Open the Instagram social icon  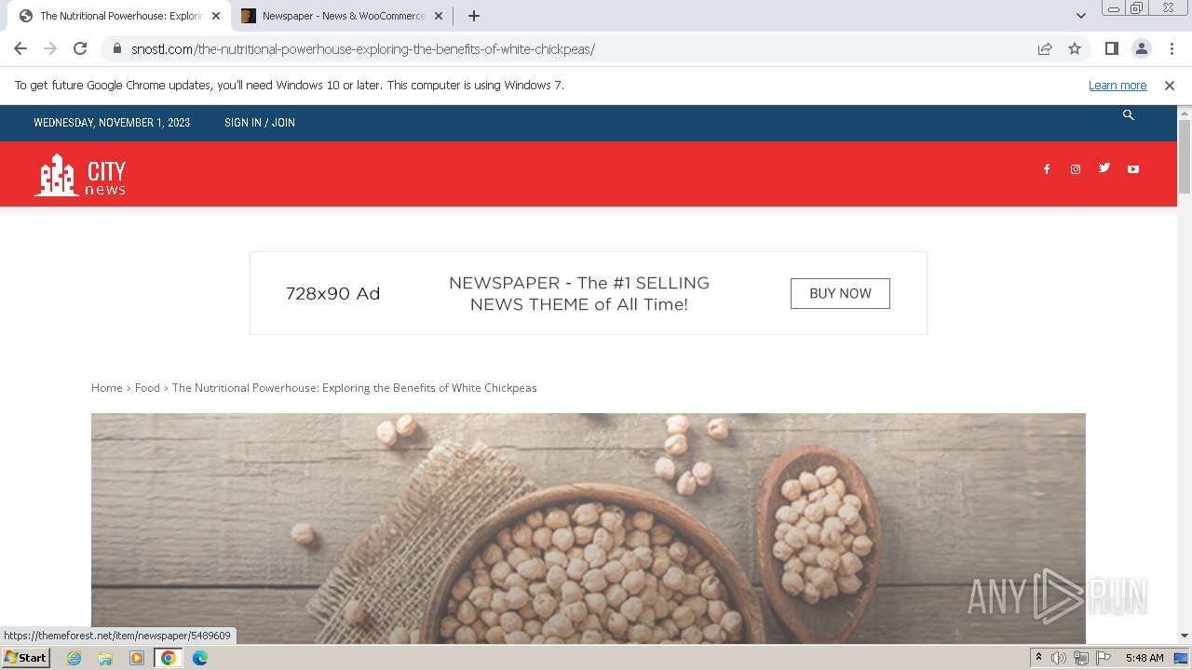pos(1076,169)
